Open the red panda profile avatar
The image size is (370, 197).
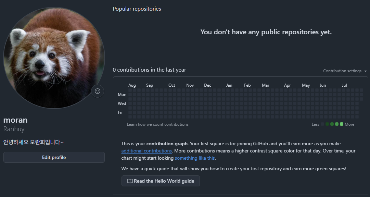tap(54, 58)
